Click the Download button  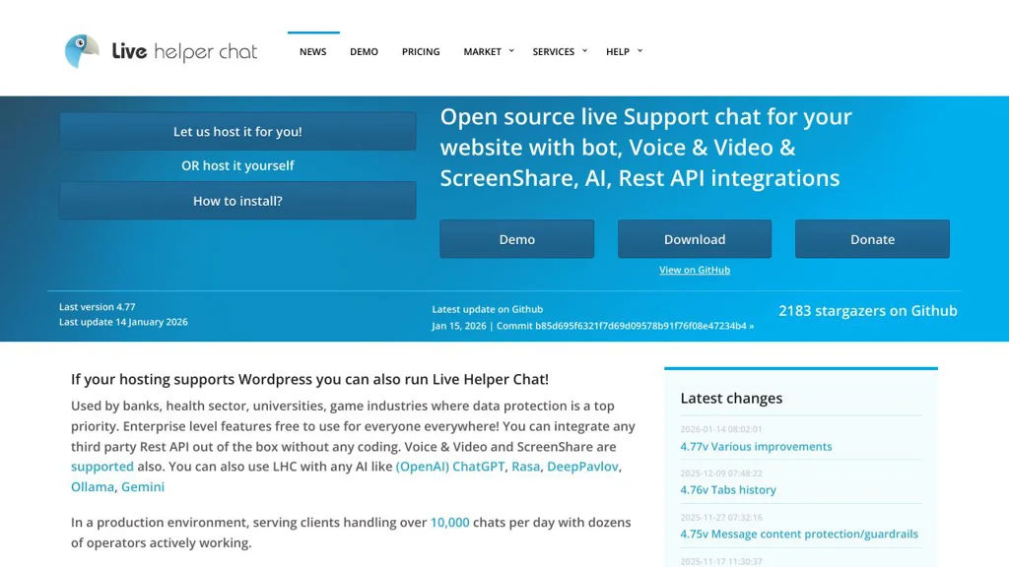click(x=695, y=239)
